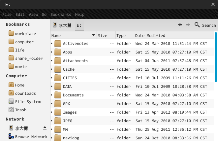The width and height of the screenshot is (218, 141).
Task: Select the E: location button
Action: coord(79,25)
